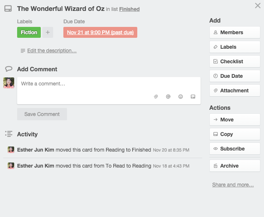Add a Checklist to the card
Viewport: 264px width, 217px height.
(x=235, y=61)
